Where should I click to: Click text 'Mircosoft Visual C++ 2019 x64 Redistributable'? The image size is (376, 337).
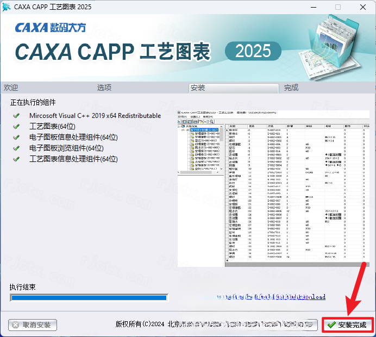tap(95, 116)
